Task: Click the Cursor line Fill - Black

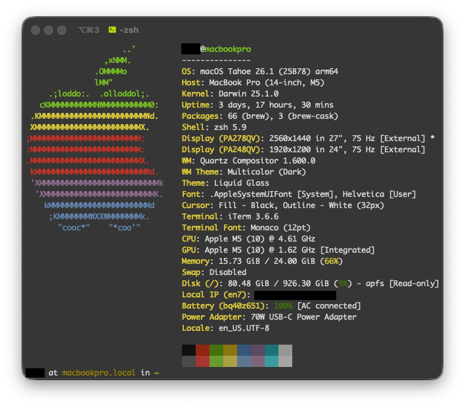Action: pyautogui.click(x=283, y=205)
